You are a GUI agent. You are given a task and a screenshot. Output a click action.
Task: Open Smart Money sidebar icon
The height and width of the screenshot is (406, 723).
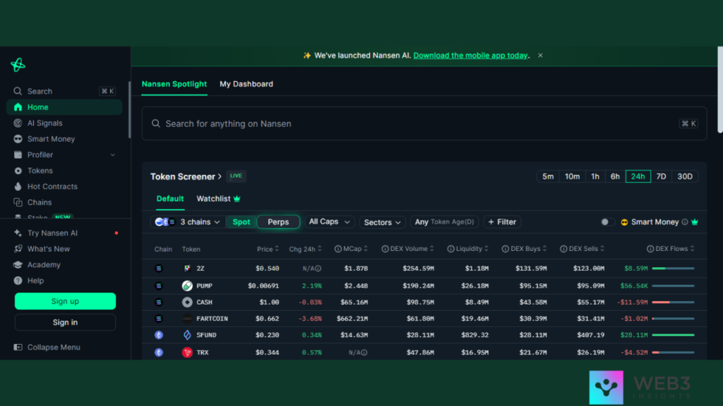pyautogui.click(x=18, y=139)
